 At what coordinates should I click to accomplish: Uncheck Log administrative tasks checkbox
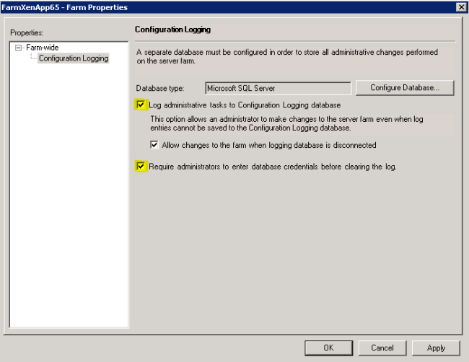tap(141, 105)
